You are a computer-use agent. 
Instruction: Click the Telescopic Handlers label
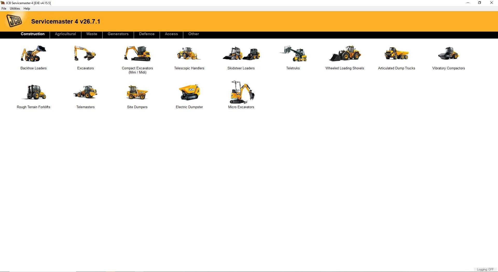[x=189, y=68]
